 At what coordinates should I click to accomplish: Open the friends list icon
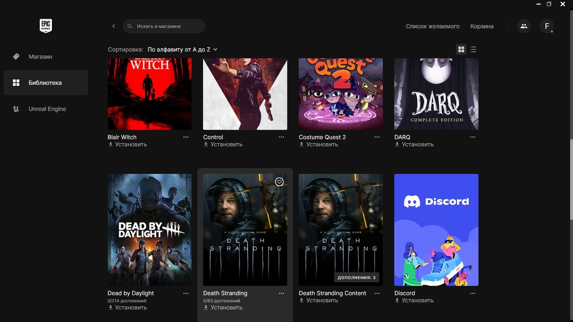click(524, 26)
